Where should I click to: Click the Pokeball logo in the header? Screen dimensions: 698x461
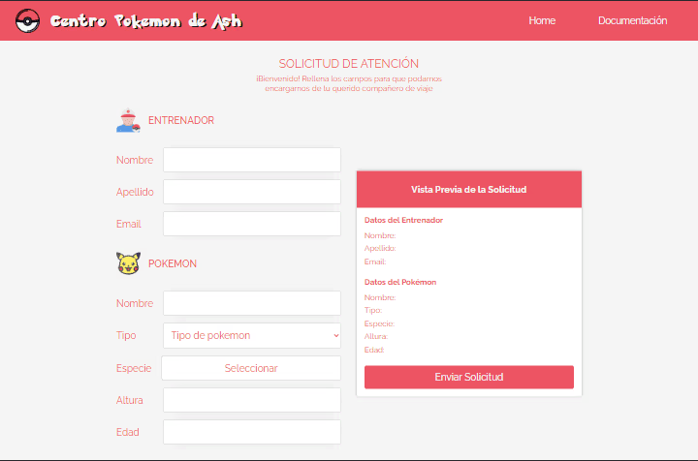[x=27, y=20]
